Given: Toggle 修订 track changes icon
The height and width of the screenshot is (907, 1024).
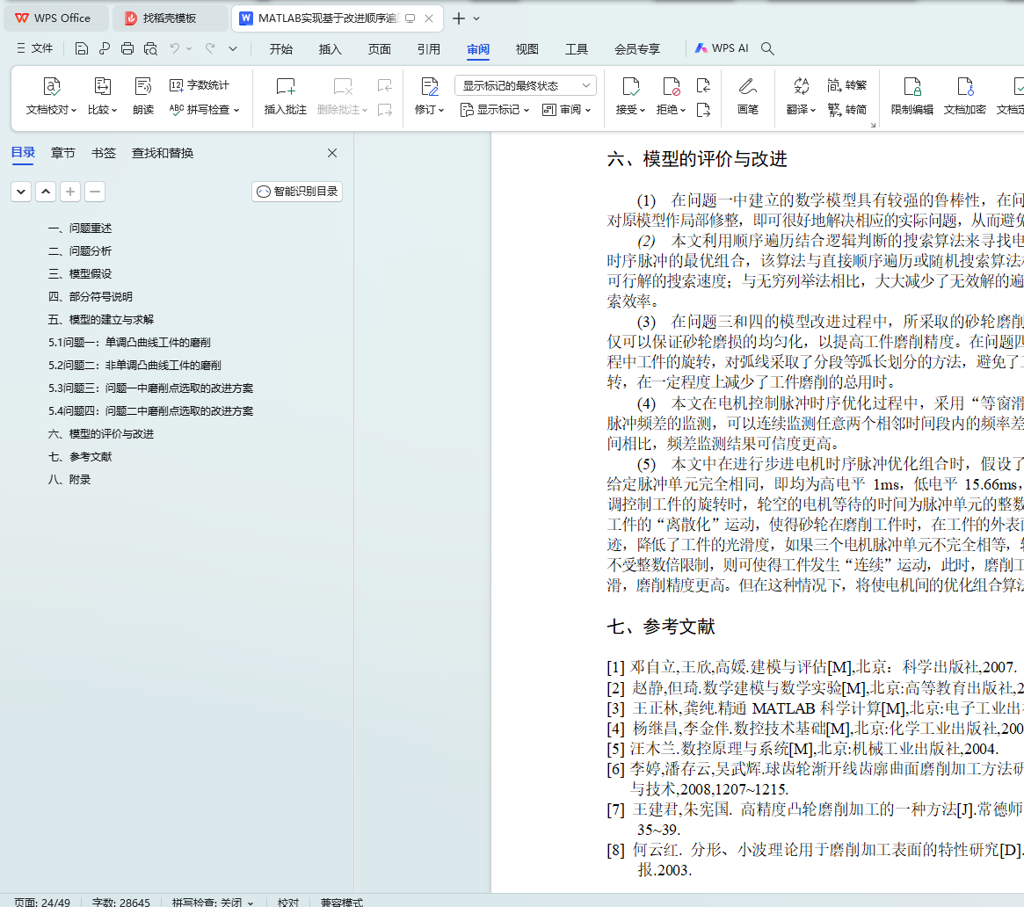Looking at the screenshot, I should coord(429,86).
